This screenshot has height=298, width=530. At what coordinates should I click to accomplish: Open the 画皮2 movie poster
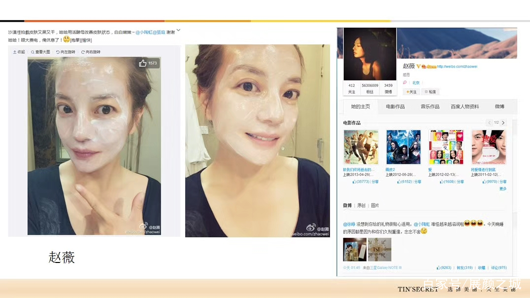(403, 147)
